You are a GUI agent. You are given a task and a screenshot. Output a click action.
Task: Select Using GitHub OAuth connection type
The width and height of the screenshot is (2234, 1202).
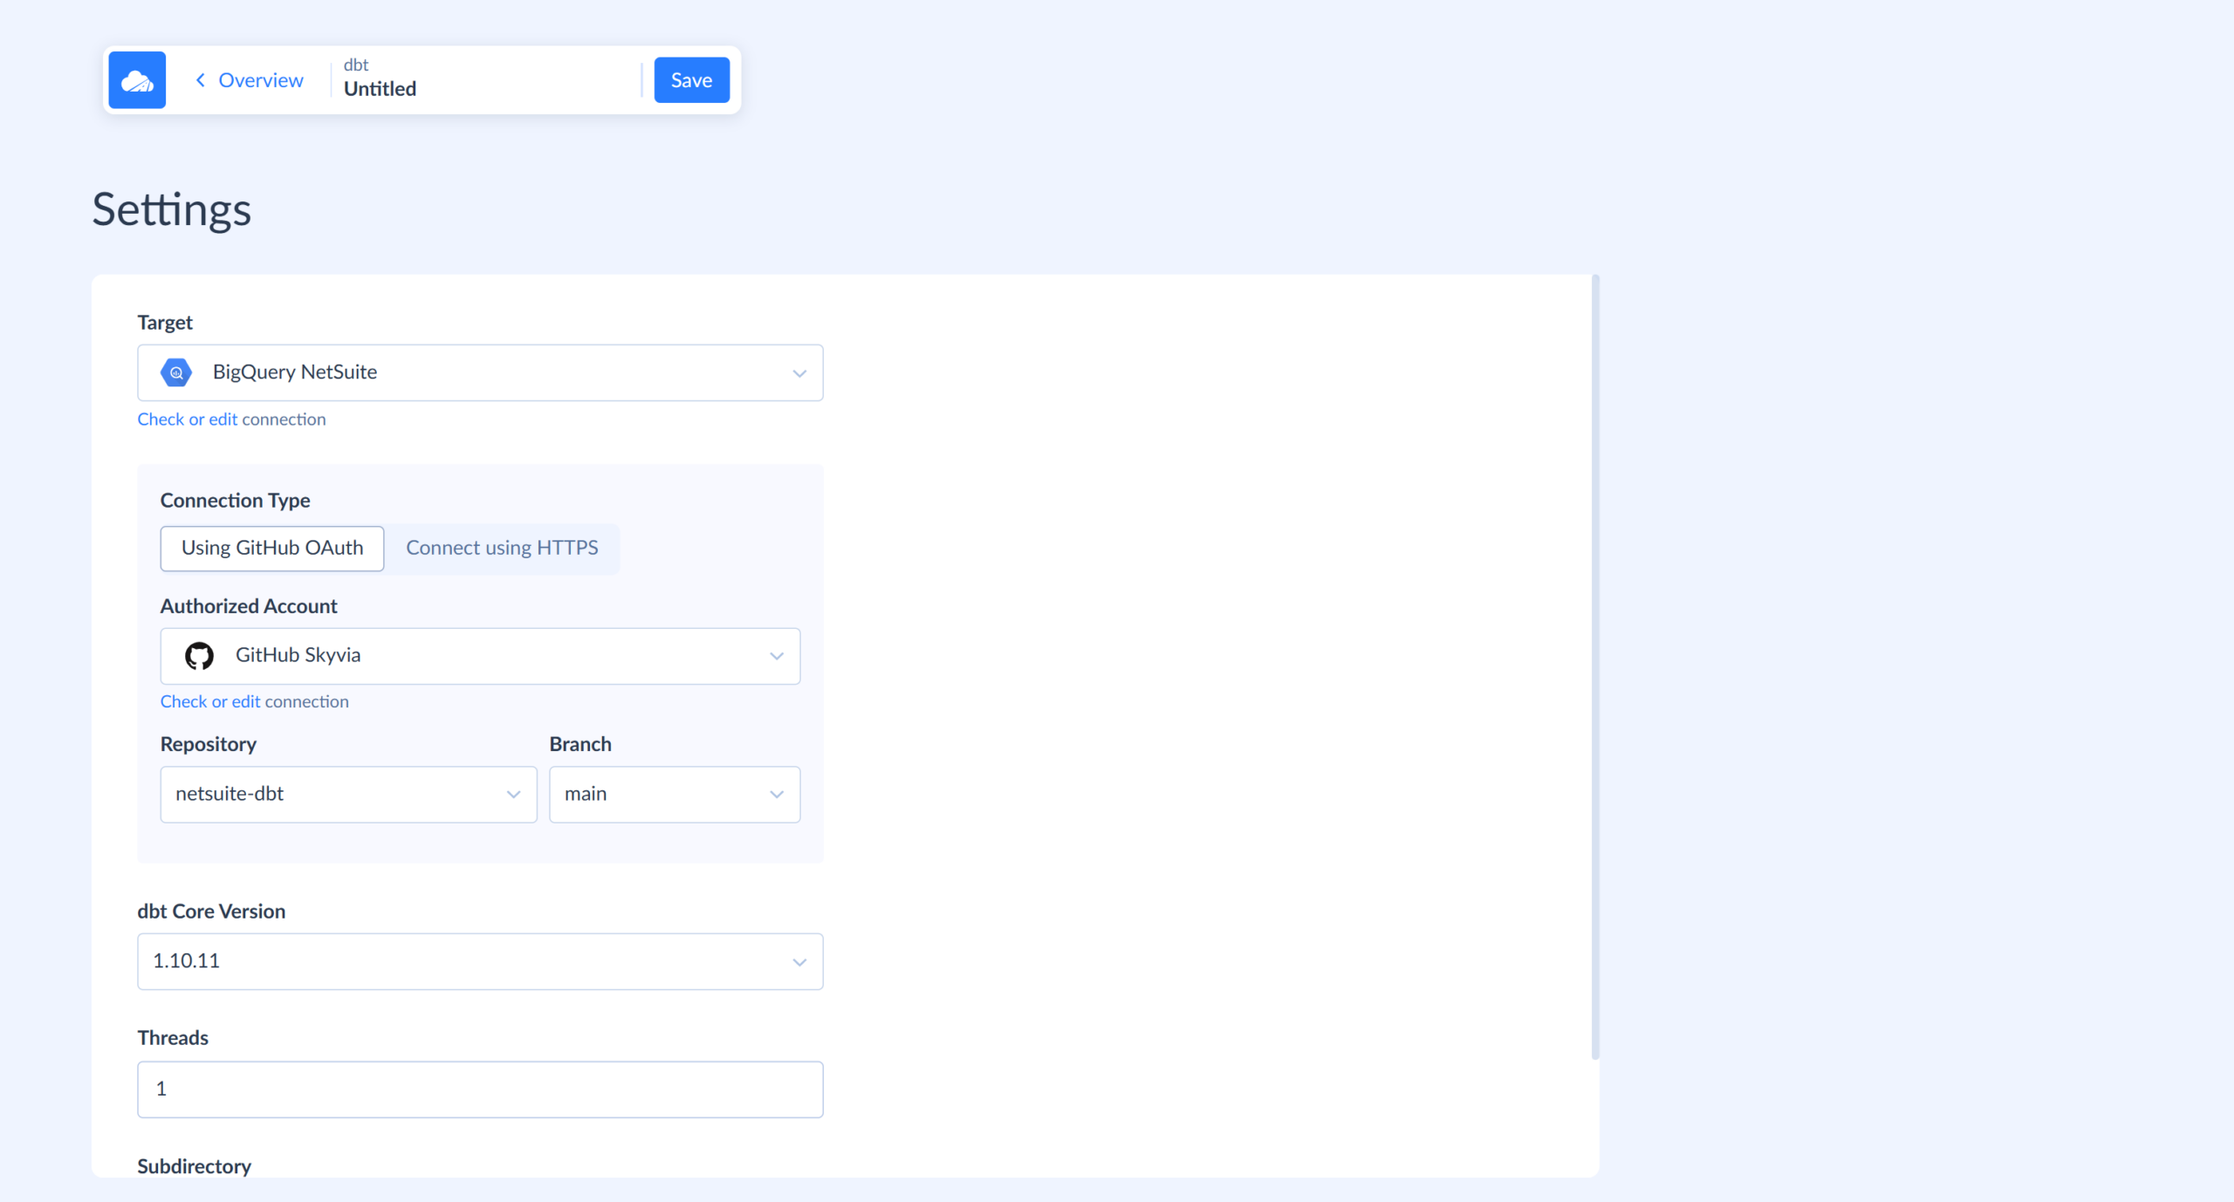tap(272, 549)
